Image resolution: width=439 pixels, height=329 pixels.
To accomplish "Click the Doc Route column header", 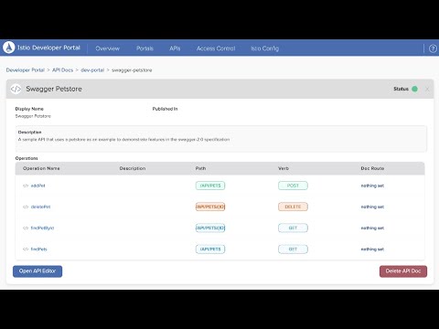I will (x=372, y=168).
